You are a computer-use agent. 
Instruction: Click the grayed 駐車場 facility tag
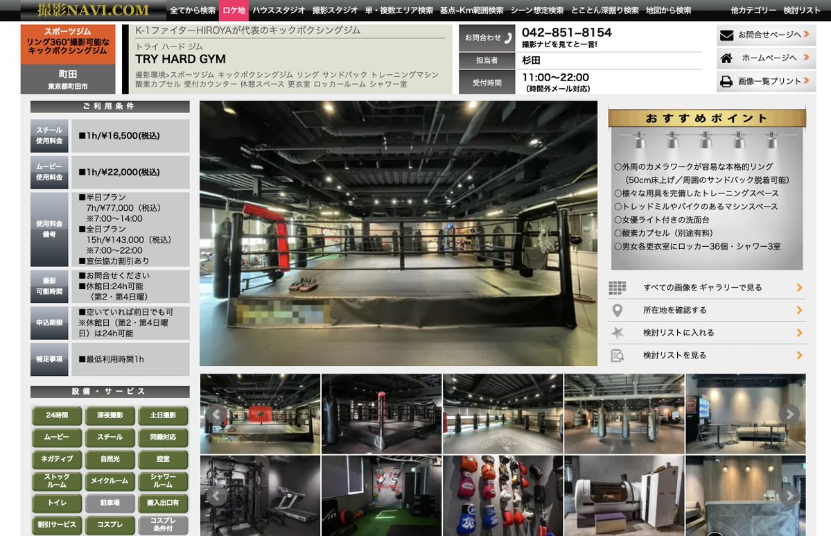coord(110,503)
